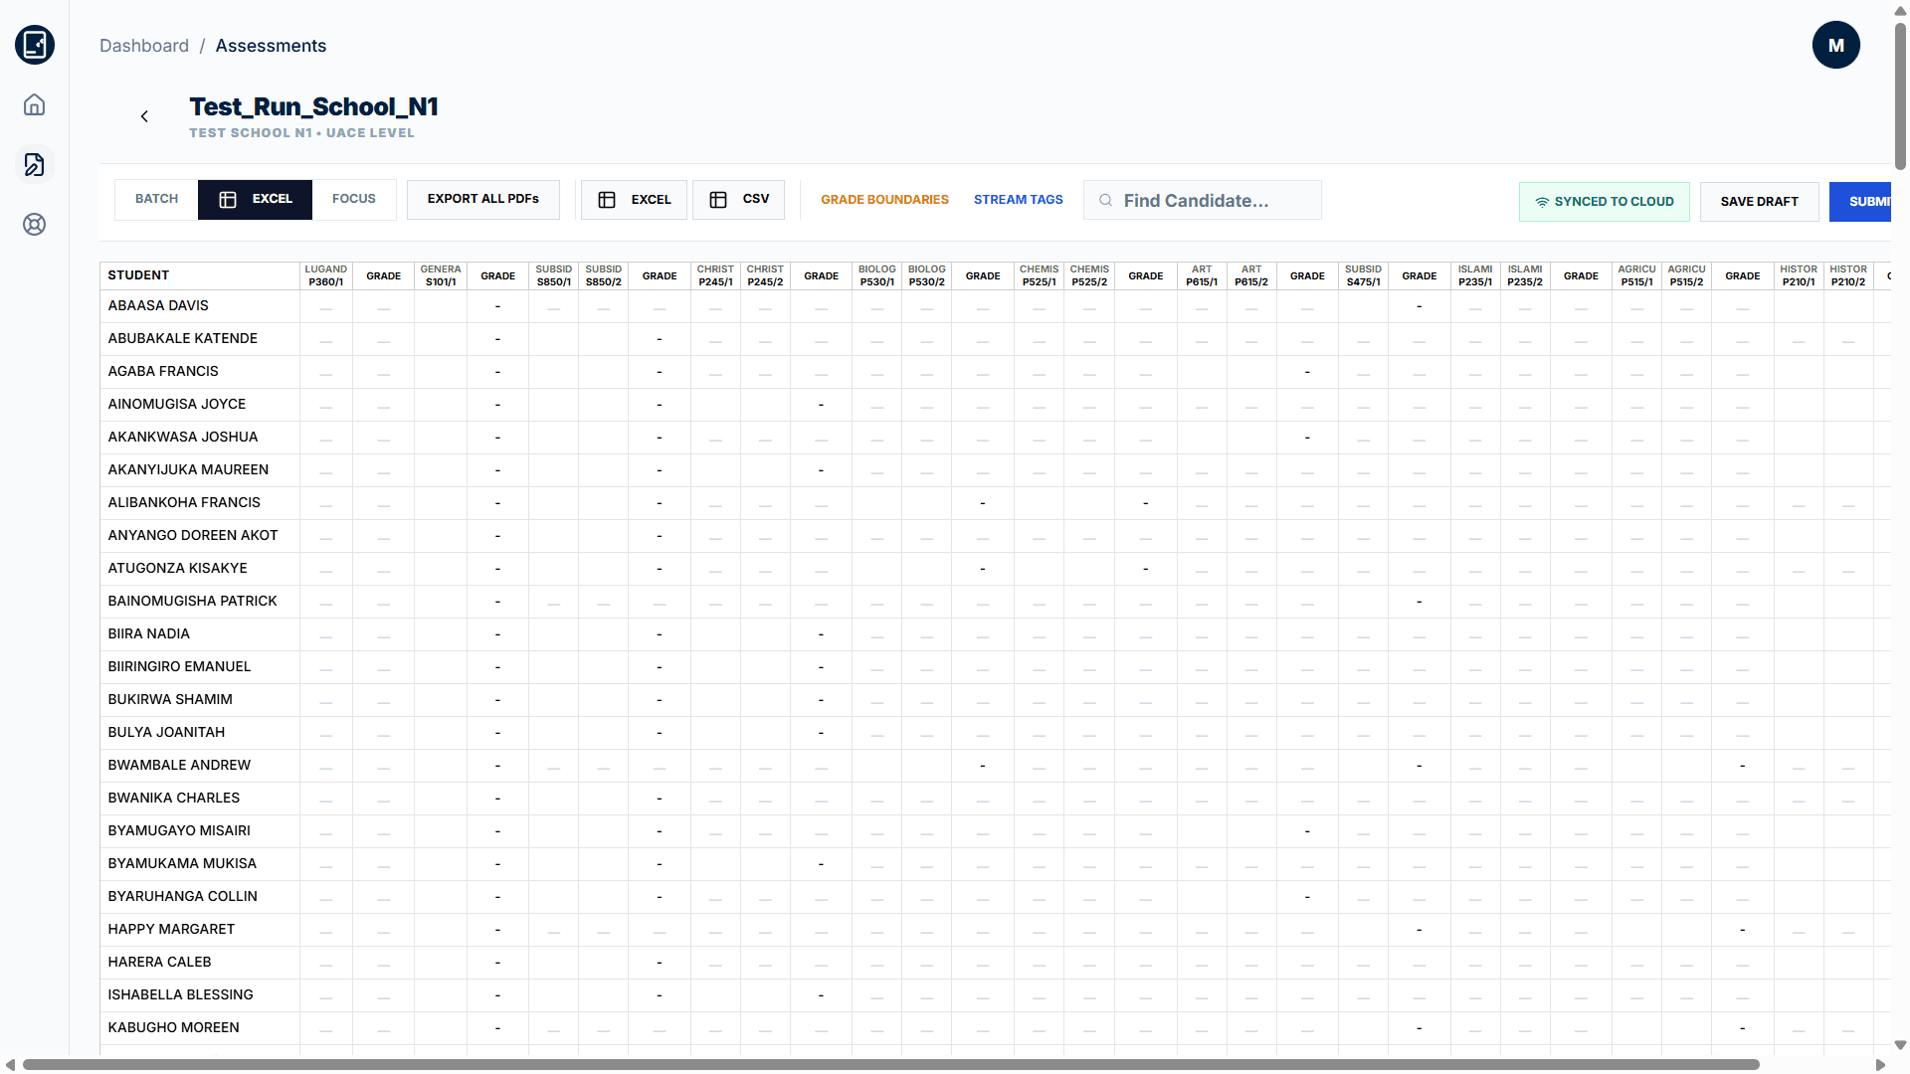Select student KABUGHO MOREEN
This screenshot has height=1074, width=1910.
click(174, 1028)
